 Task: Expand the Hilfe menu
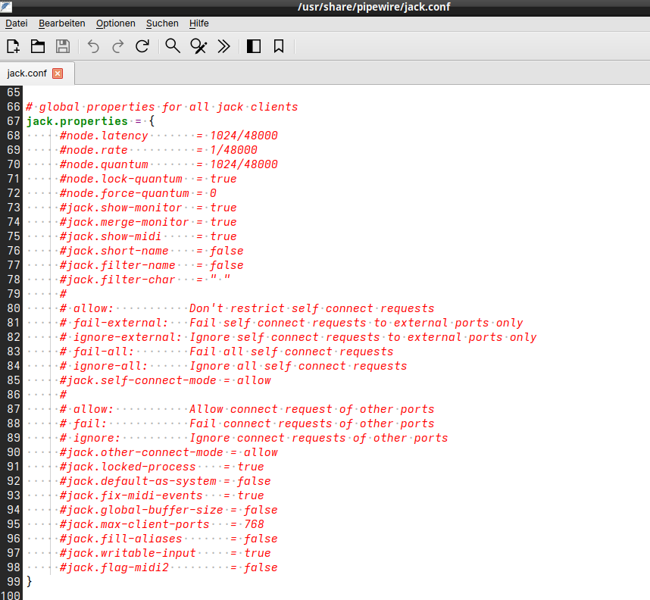[x=198, y=23]
